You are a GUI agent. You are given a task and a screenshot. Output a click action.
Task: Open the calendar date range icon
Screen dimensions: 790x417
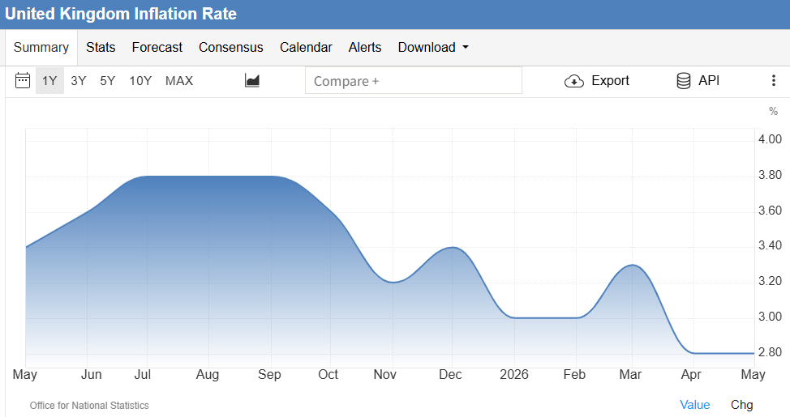pos(23,80)
